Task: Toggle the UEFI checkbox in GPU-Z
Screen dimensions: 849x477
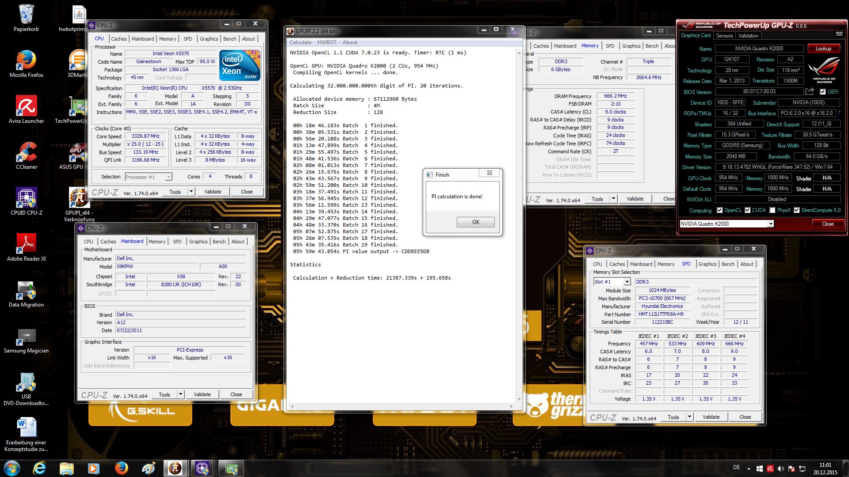Action: coord(822,92)
